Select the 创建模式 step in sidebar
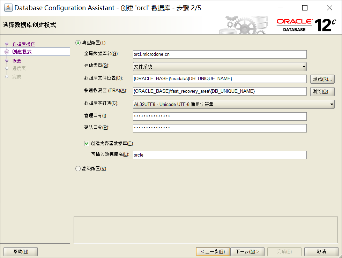342x258 pixels. 22,52
